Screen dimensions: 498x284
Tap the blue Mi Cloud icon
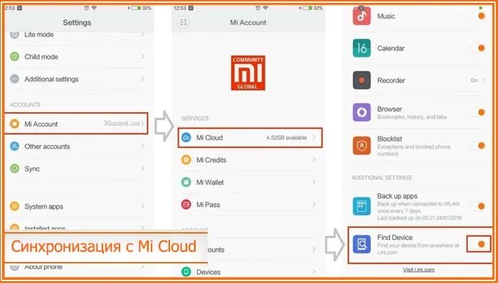186,138
